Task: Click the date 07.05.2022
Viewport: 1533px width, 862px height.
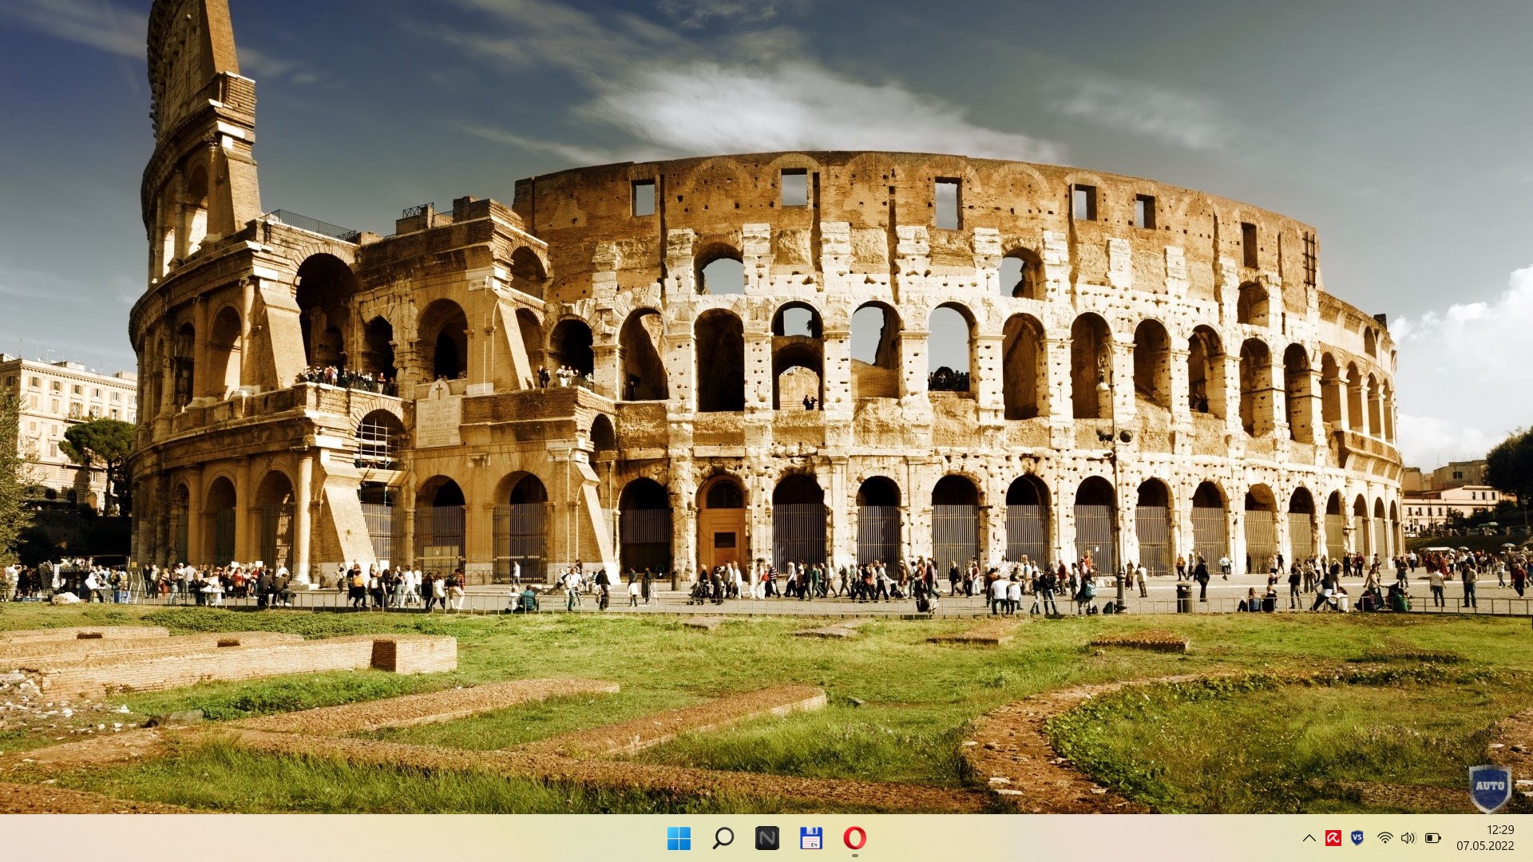Action: coord(1484,846)
